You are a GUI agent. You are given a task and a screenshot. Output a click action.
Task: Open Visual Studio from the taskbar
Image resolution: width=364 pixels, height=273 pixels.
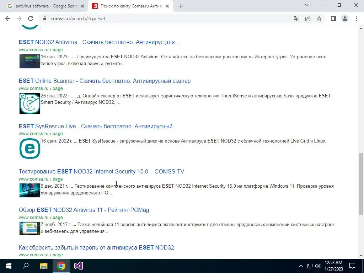(x=79, y=266)
